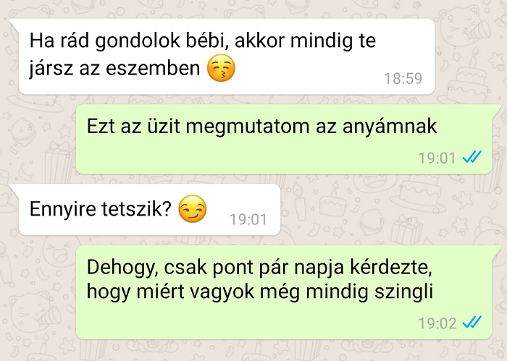
Task: Click the 19:01 timestamp on white bubble
Action: [x=248, y=220]
